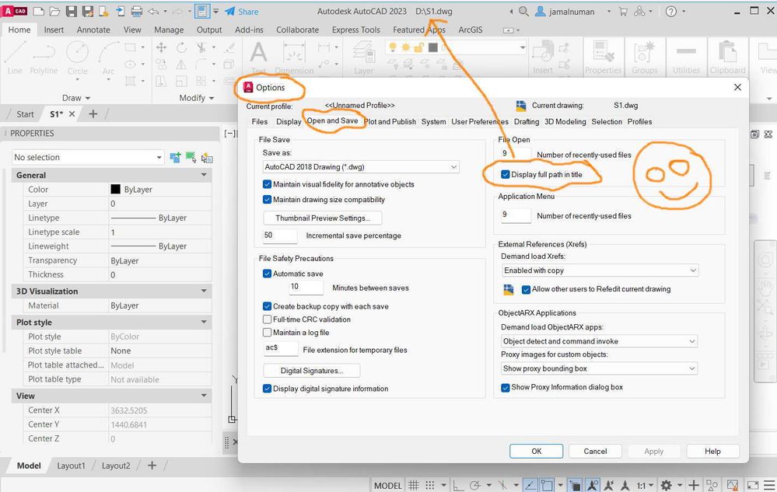Image resolution: width=777 pixels, height=492 pixels.
Task: Click the Select Objects icon in the Properties palette
Action: pyautogui.click(x=191, y=158)
